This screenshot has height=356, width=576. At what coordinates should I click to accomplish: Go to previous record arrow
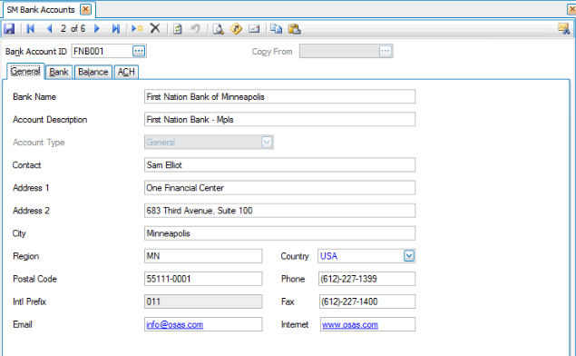(50, 28)
